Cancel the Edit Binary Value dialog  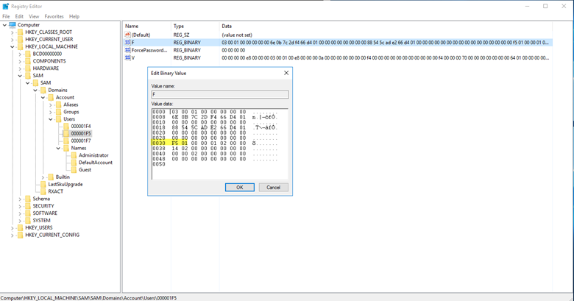tap(274, 188)
